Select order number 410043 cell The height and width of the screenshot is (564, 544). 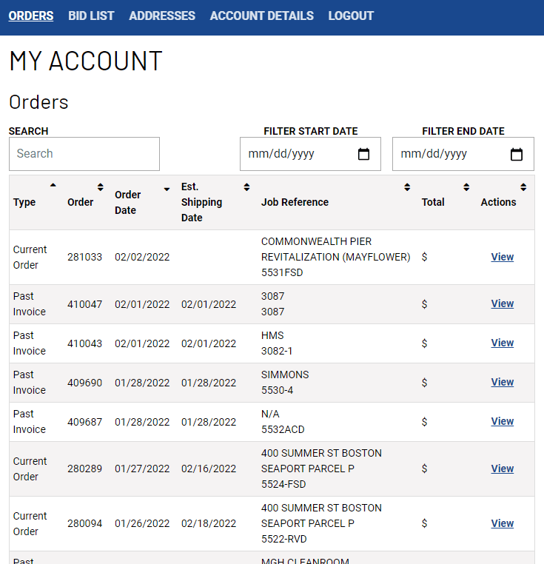click(x=84, y=343)
